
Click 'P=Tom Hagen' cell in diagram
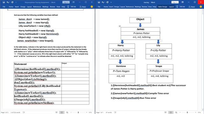pos(122,72)
